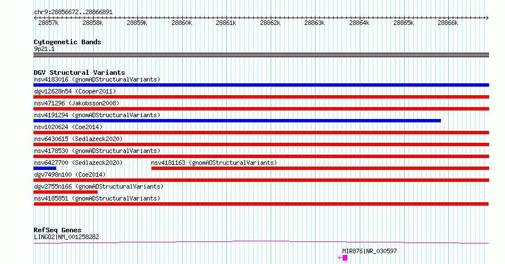
Task: Click the 28865k ruler tick label
Action: 403,23
